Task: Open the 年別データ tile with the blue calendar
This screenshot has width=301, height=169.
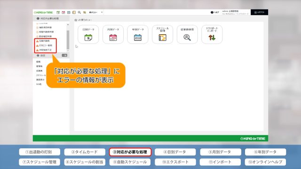Action: pos(138,34)
